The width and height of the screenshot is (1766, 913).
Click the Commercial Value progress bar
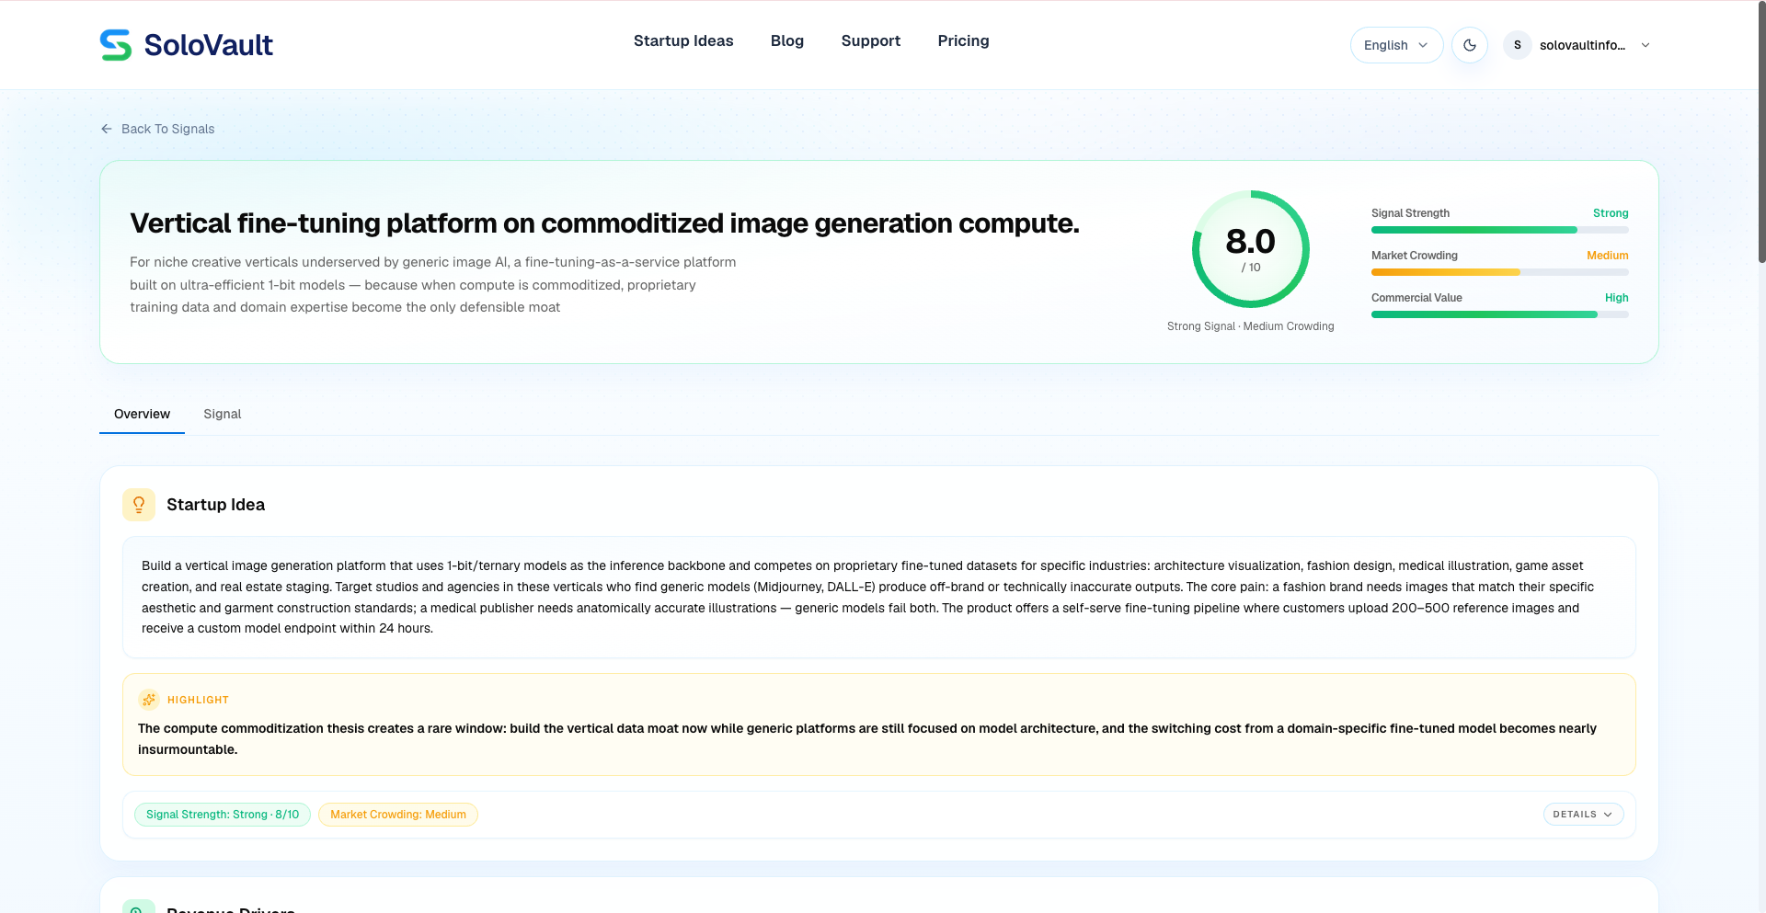click(1499, 314)
